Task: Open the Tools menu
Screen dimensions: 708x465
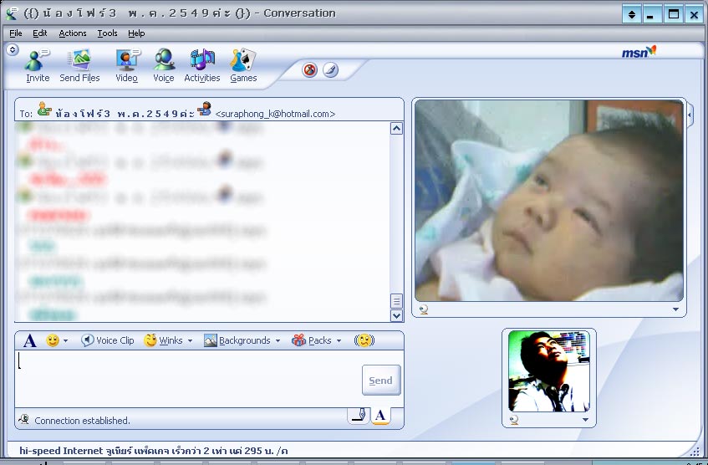Action: click(107, 33)
